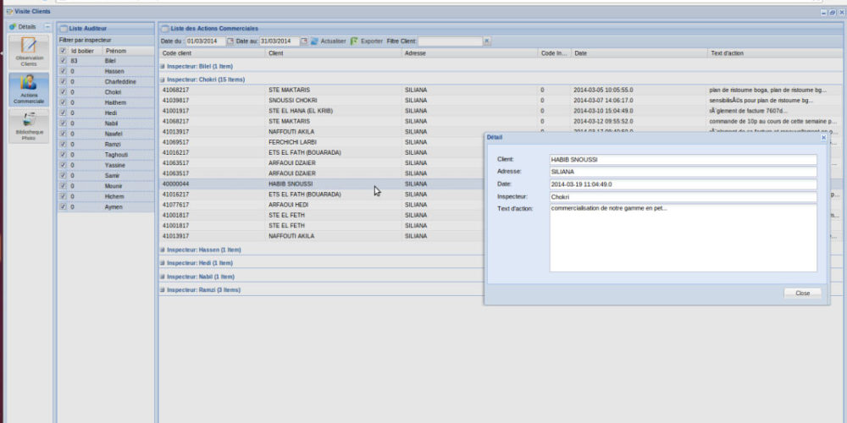Click the Exporter icon in toolbar
The image size is (847, 423).
(354, 41)
